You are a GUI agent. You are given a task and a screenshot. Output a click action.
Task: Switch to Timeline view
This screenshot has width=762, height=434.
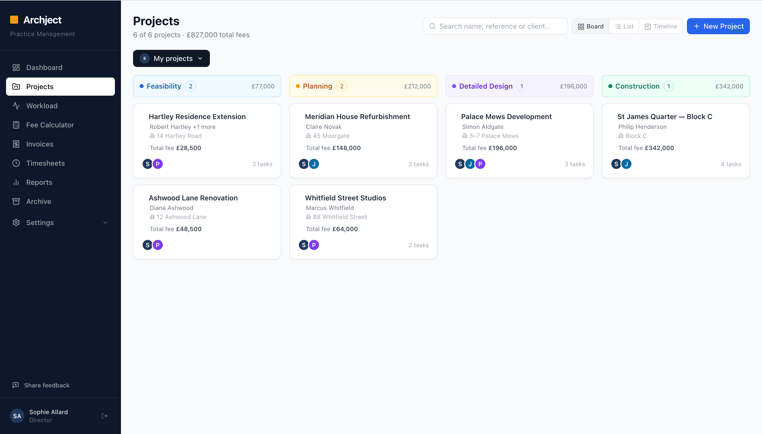660,26
